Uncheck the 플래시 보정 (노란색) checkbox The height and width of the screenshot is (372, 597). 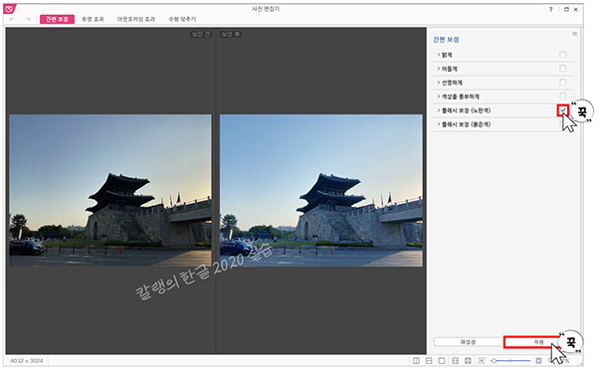tap(563, 110)
